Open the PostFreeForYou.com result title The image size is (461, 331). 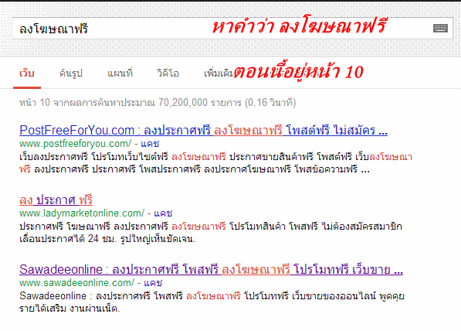pos(203,130)
